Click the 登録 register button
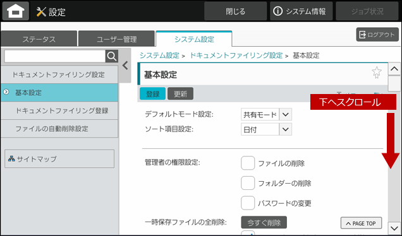The image size is (402, 236). coord(152,93)
